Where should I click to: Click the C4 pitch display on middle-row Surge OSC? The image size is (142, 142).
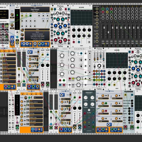11,55
